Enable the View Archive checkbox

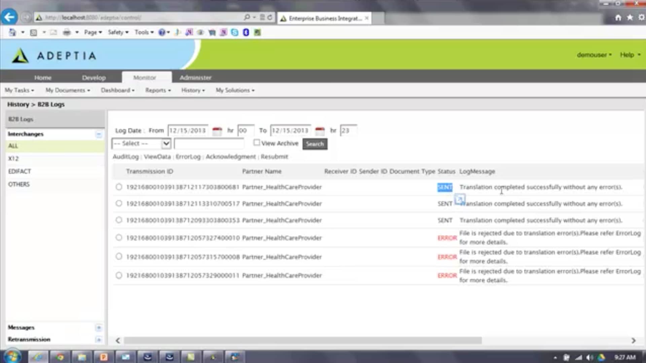pos(257,143)
